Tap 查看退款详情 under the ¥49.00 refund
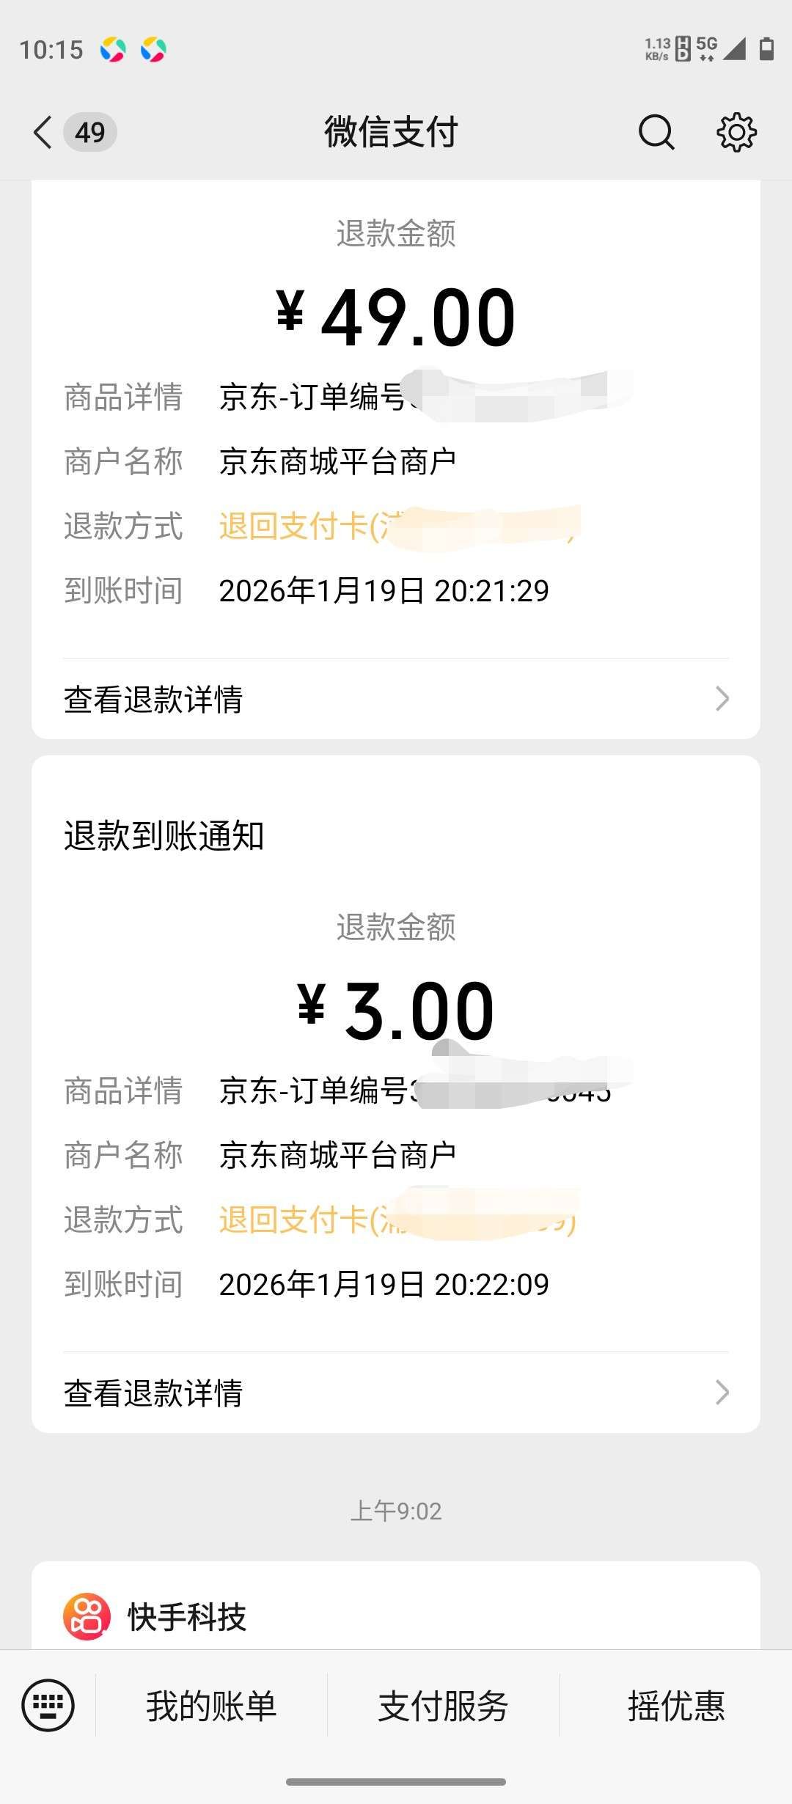 pos(153,700)
